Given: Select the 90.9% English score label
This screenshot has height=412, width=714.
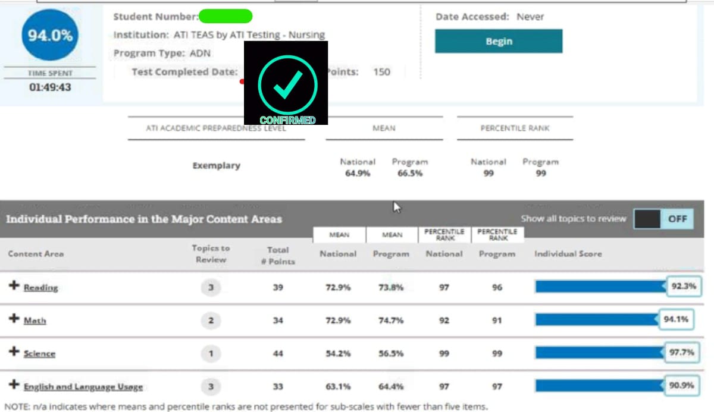Looking at the screenshot, I should [681, 386].
